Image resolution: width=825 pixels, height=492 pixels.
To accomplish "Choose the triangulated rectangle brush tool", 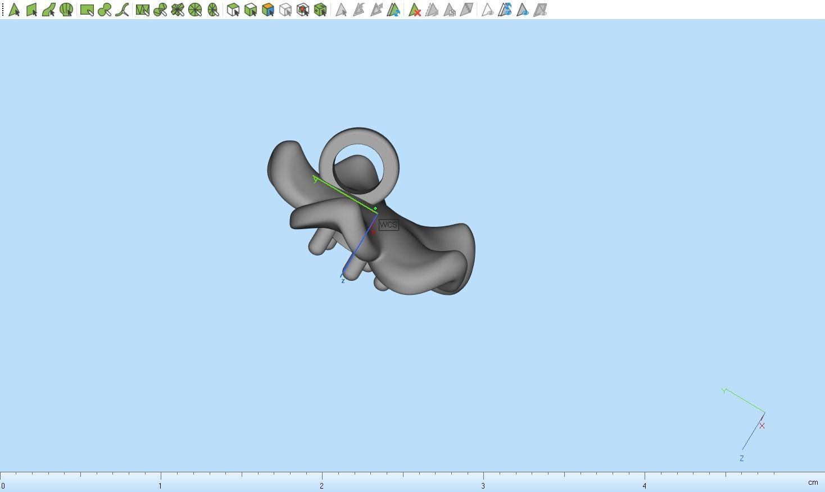I will click(x=143, y=10).
